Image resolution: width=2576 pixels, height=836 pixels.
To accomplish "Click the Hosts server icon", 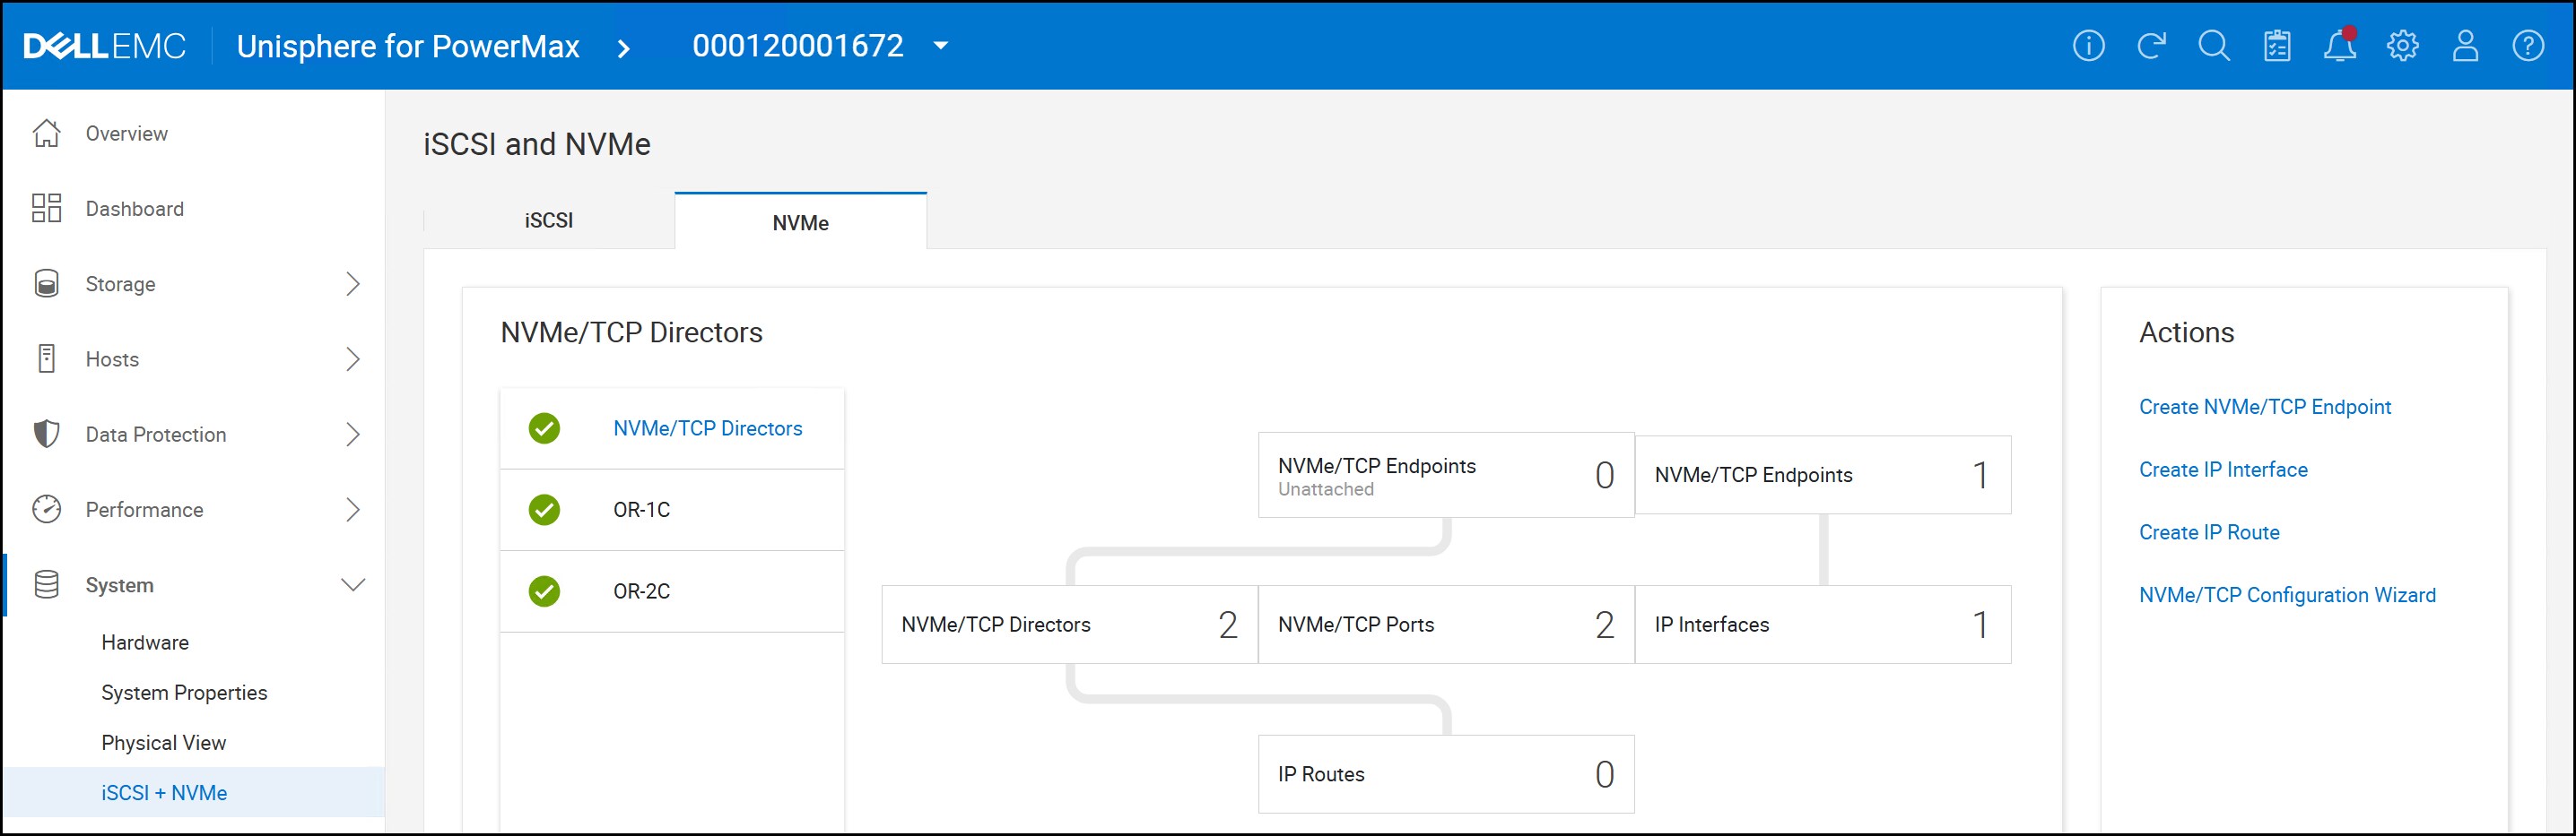I will 46,358.
